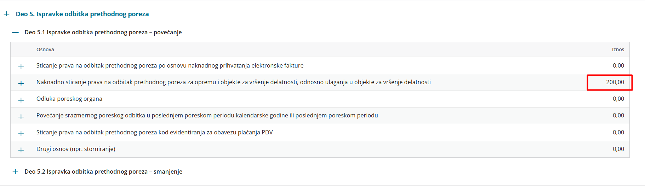
Task: Expand the Naknadno sticanje prava row
Action: tap(21, 83)
